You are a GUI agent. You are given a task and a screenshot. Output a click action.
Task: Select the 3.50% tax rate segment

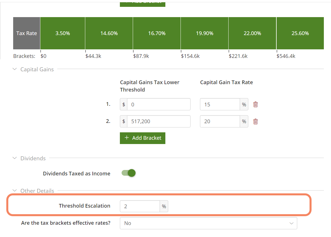63,33
